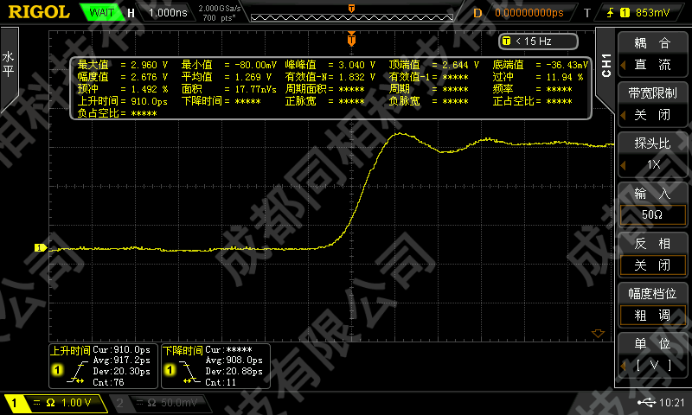The height and width of the screenshot is (415, 692).
Task: Toggle the 带宽限制 bandwidth limit setting
Action: click(x=652, y=104)
